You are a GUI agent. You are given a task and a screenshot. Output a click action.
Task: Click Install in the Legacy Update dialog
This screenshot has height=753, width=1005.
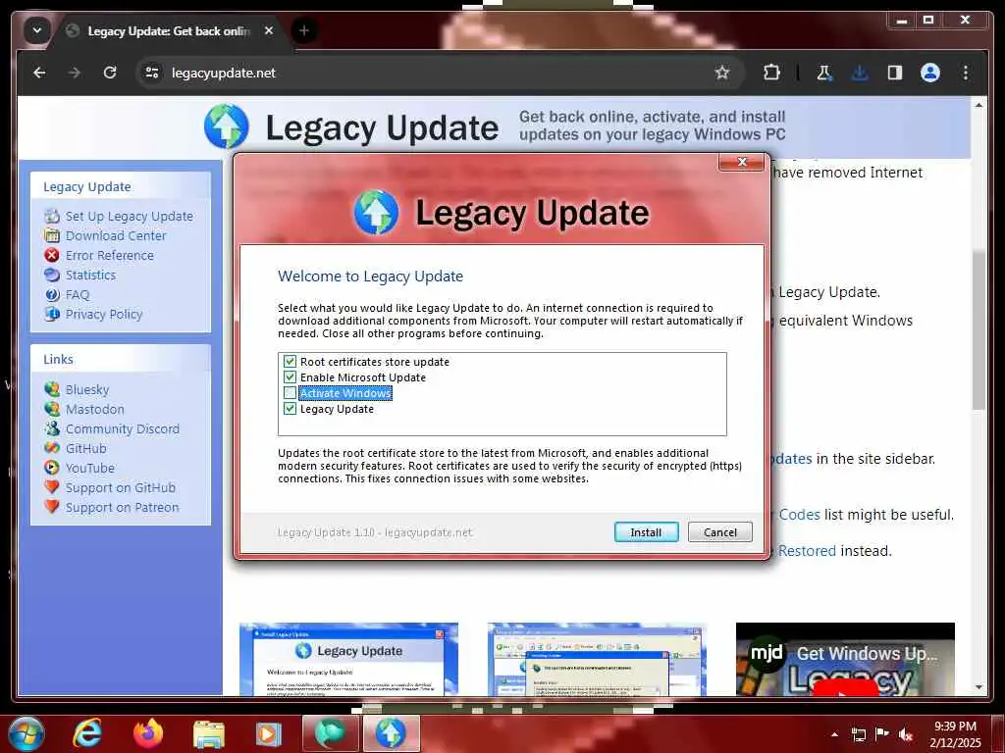[x=646, y=532]
